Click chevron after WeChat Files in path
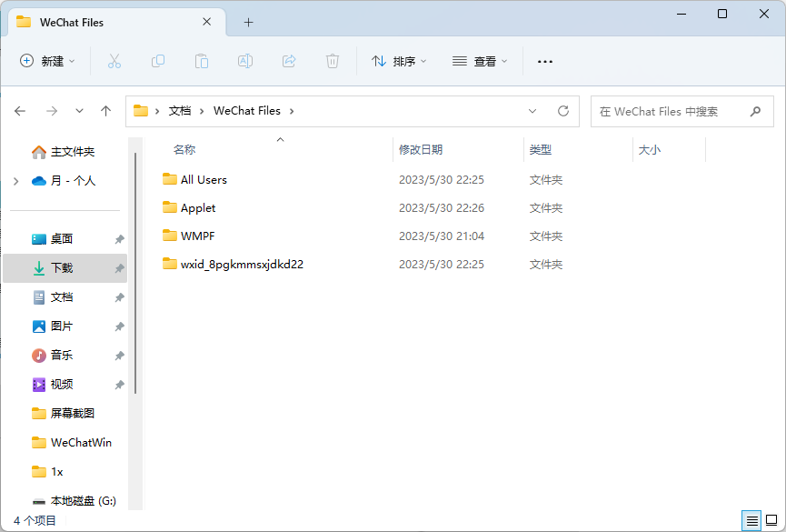The width and height of the screenshot is (786, 532). (x=292, y=111)
